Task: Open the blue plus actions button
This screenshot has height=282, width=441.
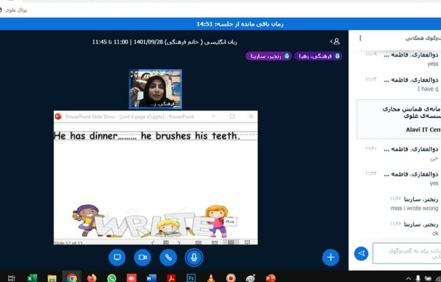Action: (x=330, y=257)
